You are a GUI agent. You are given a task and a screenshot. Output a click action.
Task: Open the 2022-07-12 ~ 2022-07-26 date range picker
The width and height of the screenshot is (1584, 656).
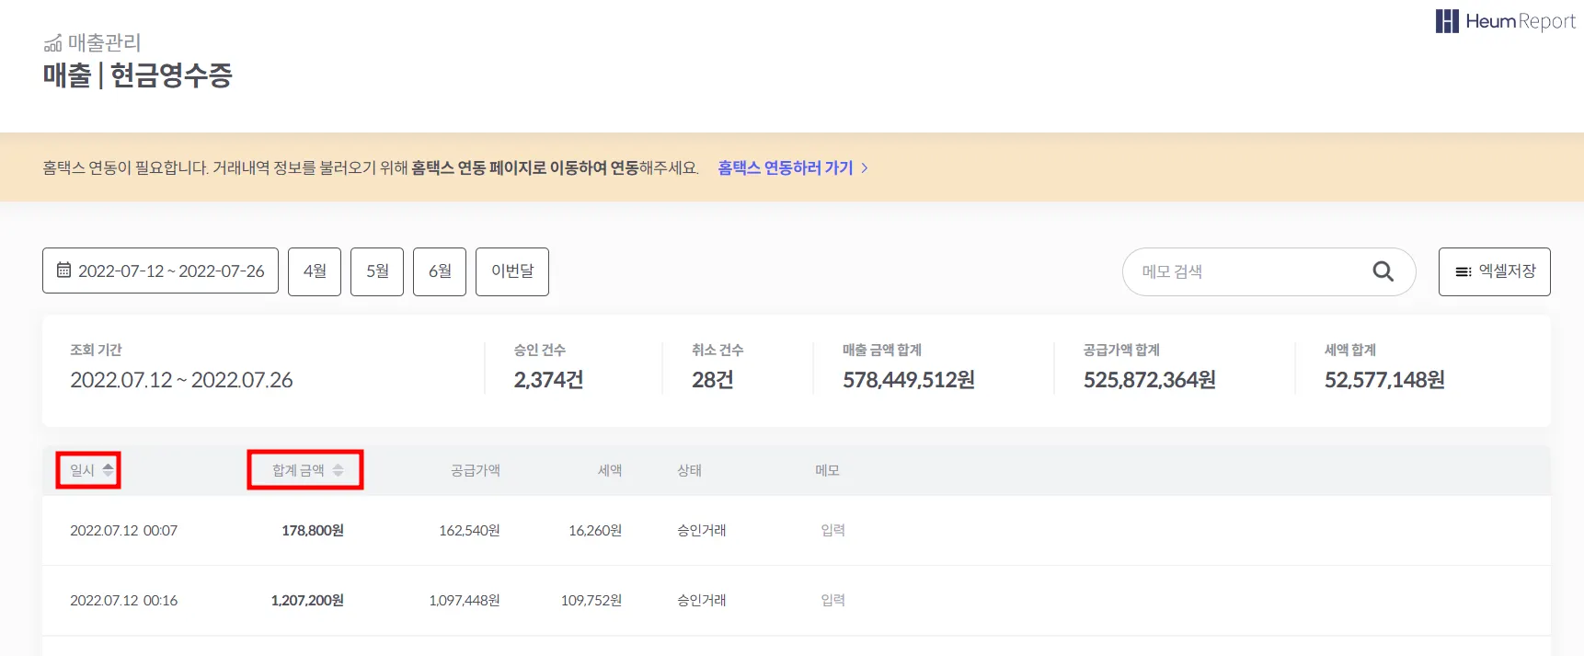(x=160, y=271)
